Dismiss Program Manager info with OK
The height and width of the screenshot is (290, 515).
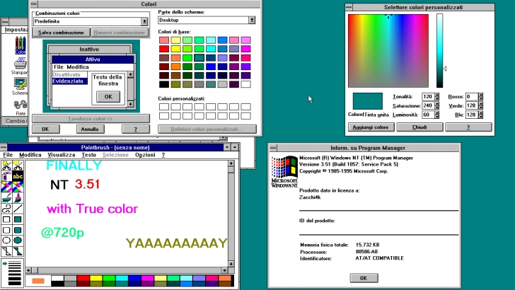point(364,278)
